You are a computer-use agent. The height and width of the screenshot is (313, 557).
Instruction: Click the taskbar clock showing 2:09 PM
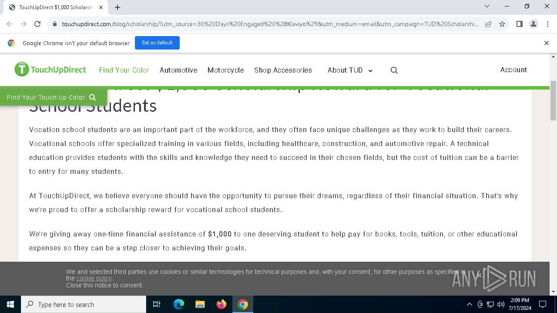coord(520,304)
